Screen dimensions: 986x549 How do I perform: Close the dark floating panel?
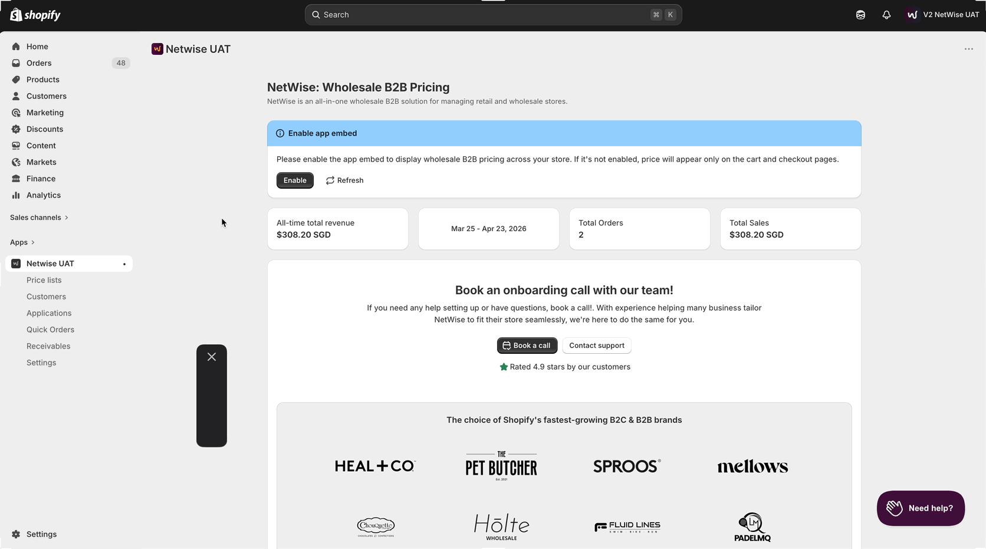point(212,357)
